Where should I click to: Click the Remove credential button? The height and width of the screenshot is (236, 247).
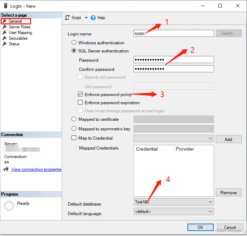(x=229, y=192)
